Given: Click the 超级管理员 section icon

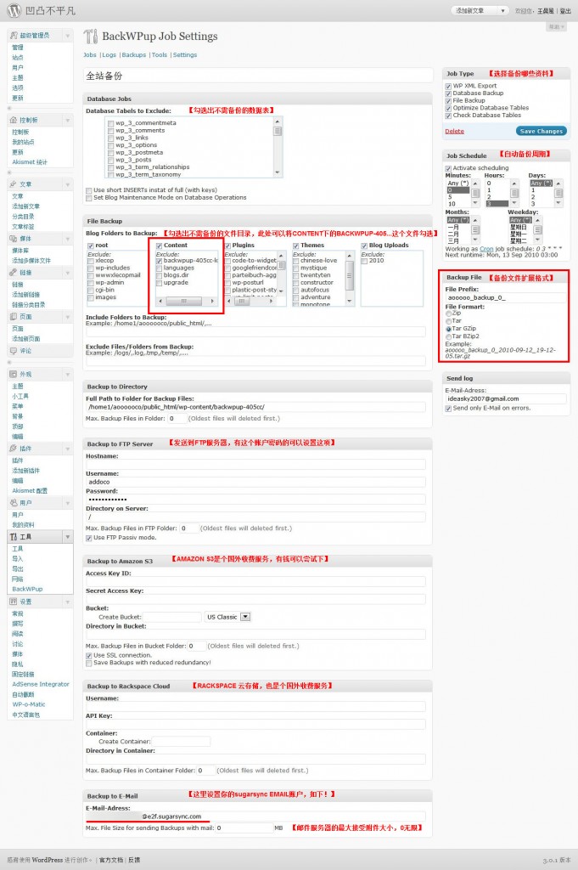Looking at the screenshot, I should click(x=14, y=36).
